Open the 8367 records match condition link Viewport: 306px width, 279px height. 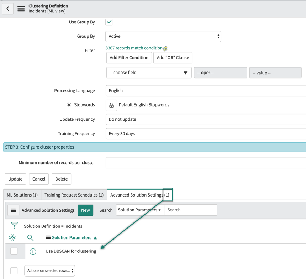[x=134, y=48]
